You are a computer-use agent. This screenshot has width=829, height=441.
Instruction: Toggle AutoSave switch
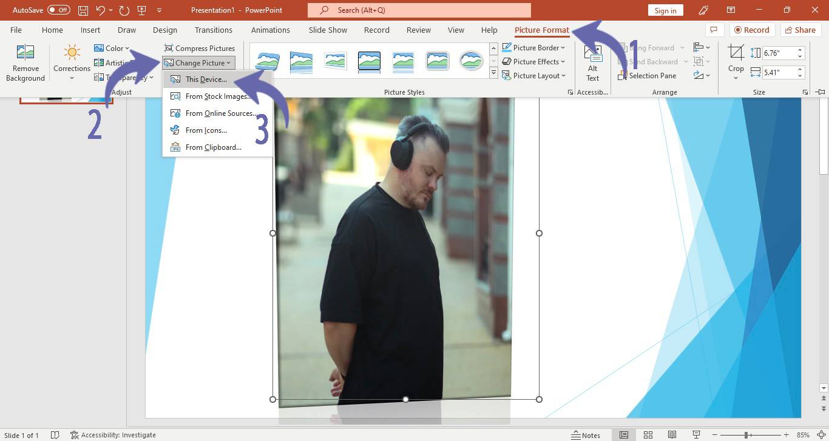click(x=59, y=10)
